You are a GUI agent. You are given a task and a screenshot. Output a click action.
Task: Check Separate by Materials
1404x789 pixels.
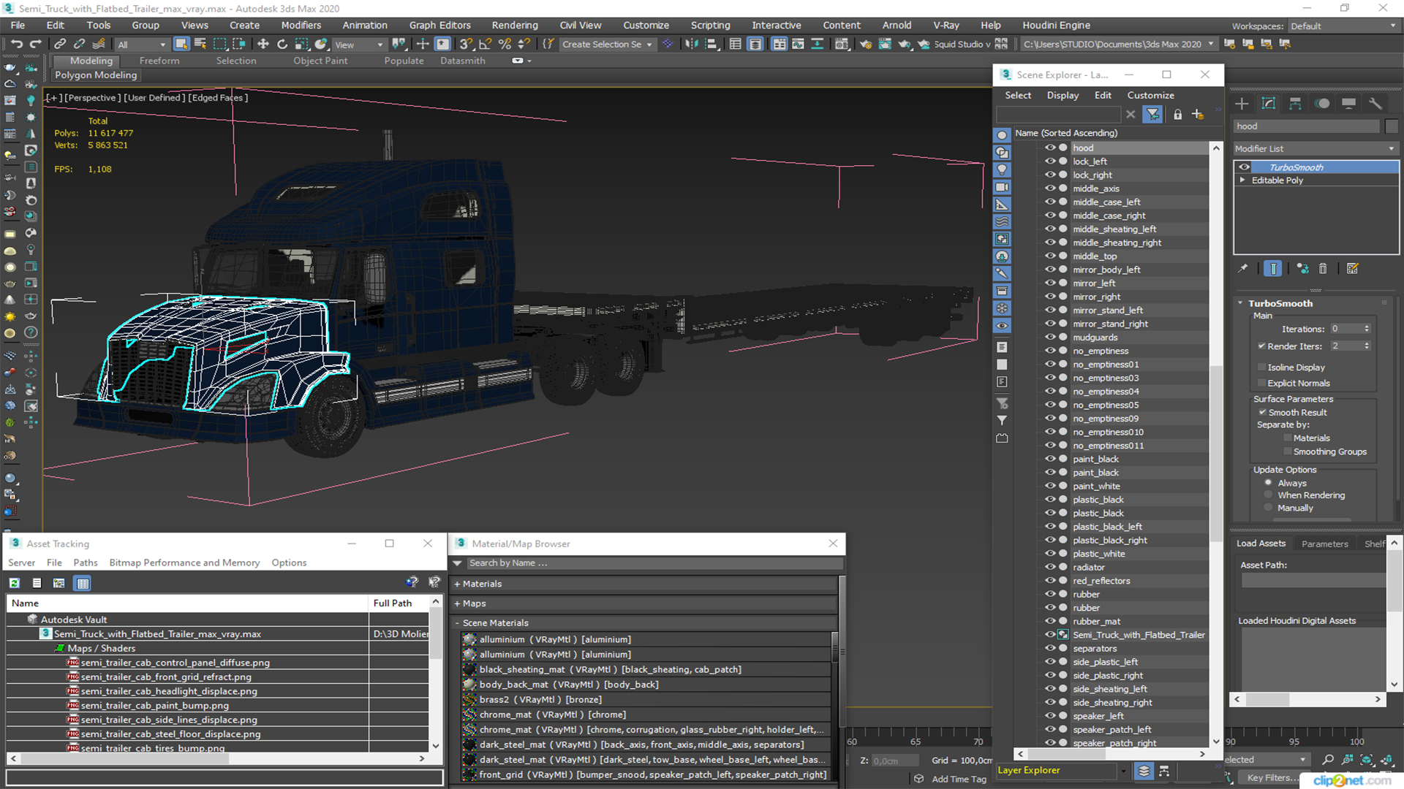click(1287, 438)
